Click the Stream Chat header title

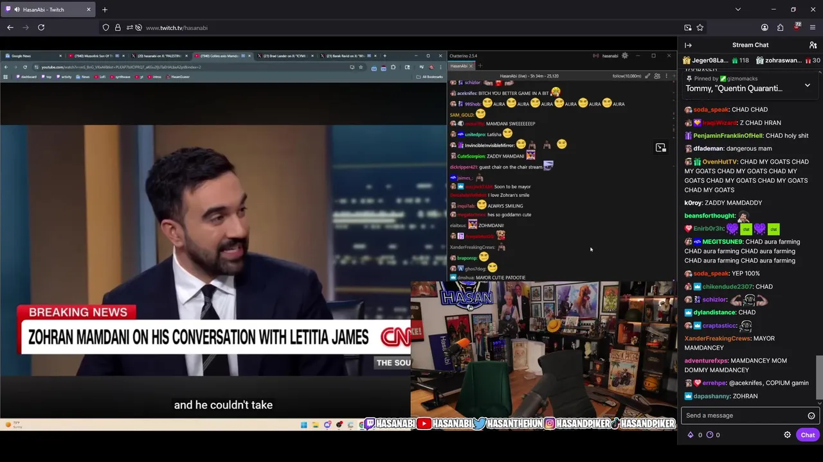coord(750,45)
